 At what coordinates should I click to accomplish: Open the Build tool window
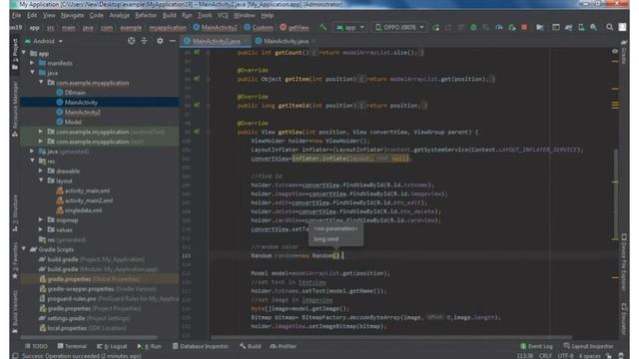coord(251,346)
